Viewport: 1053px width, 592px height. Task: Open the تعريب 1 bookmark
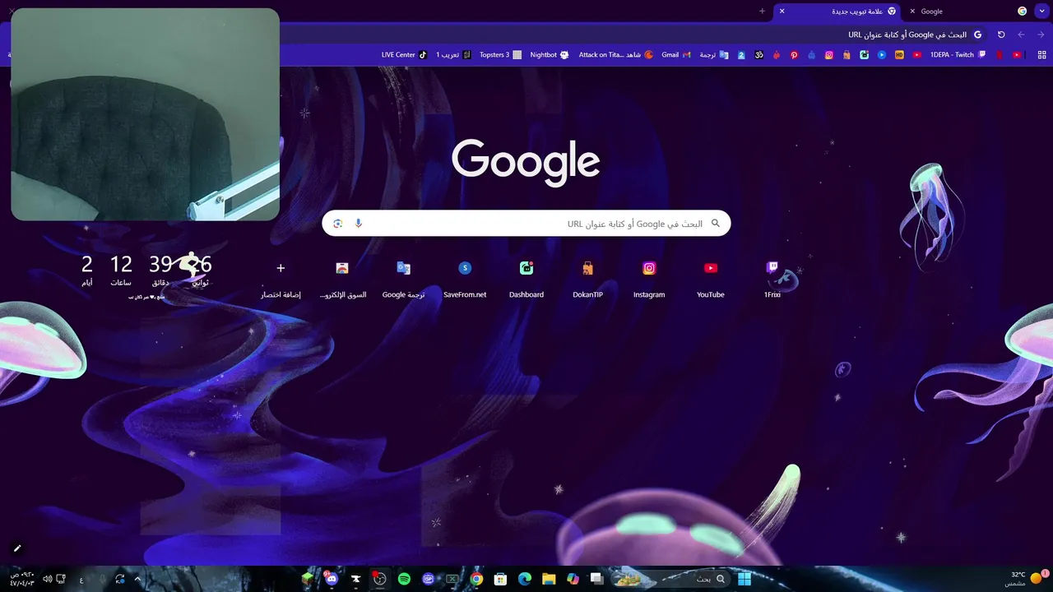pyautogui.click(x=453, y=55)
